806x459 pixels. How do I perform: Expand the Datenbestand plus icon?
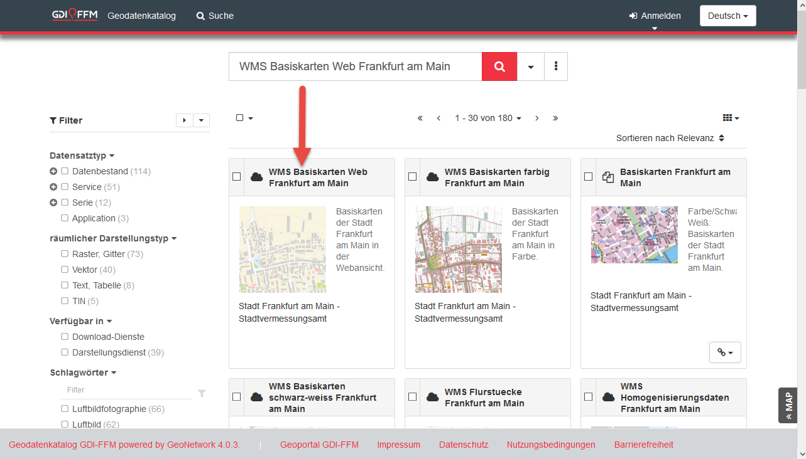(53, 171)
